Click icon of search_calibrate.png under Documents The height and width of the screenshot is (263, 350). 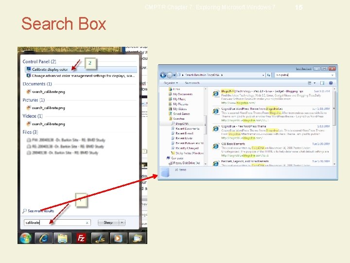pyautogui.click(x=29, y=92)
